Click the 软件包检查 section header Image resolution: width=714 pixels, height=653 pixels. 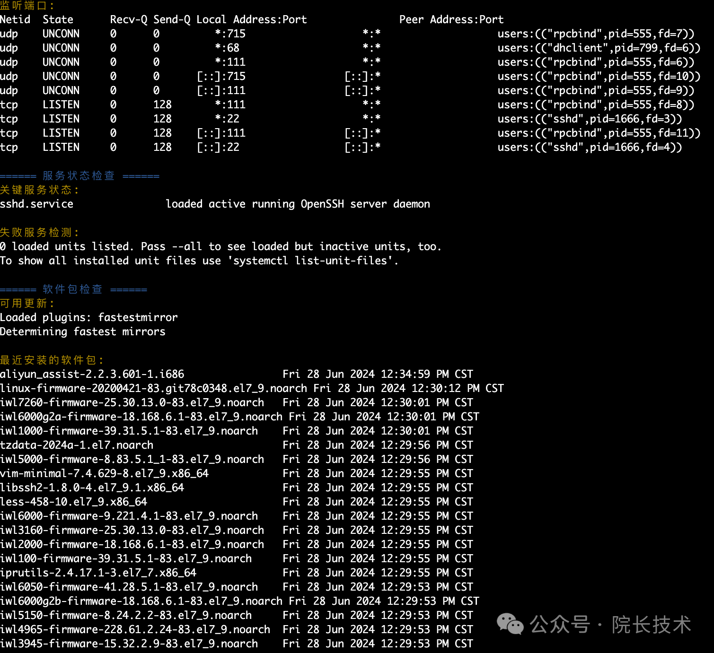click(73, 289)
